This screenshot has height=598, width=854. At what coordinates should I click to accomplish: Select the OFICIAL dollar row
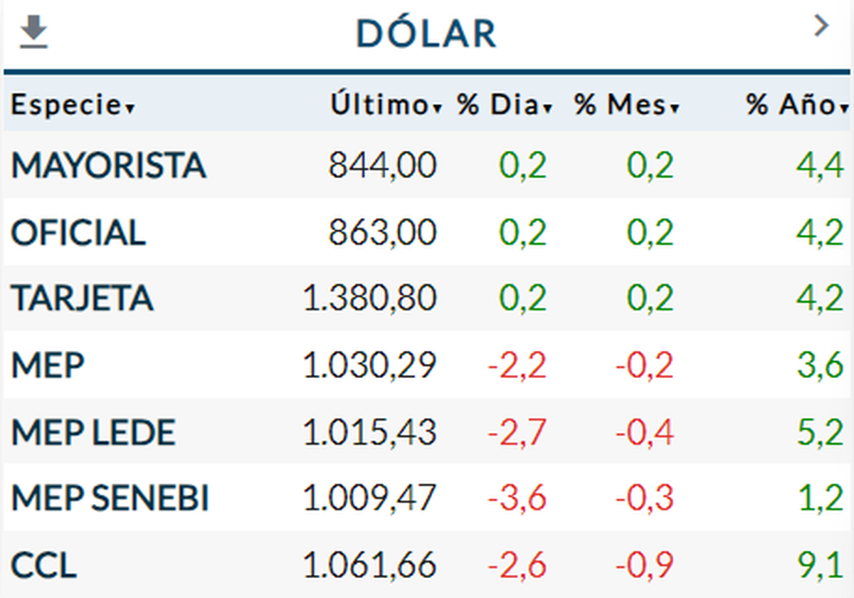[x=78, y=233]
